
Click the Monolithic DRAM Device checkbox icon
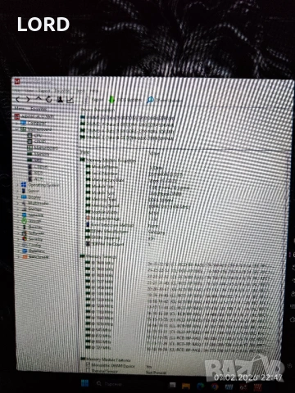[x=88, y=365]
